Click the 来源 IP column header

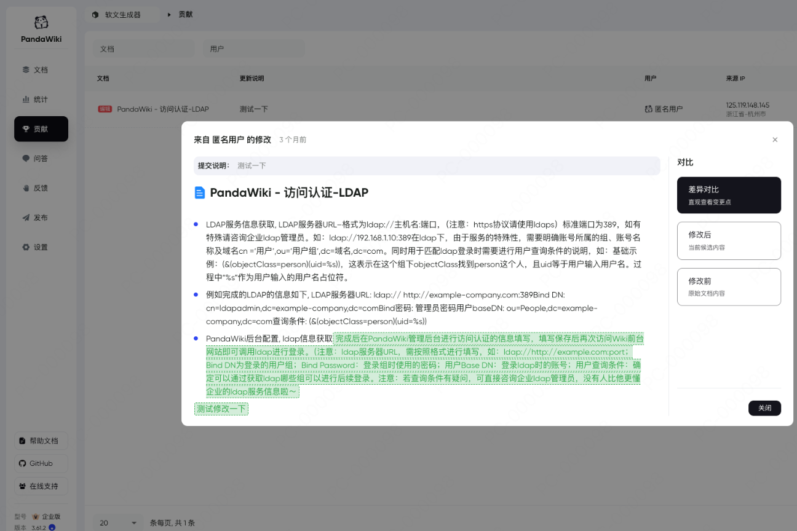736,79
